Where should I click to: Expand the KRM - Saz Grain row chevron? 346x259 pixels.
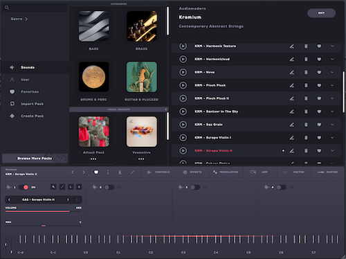click(332, 125)
